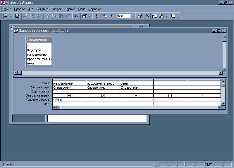
Task: Select 'продолжительн' in the Справочник field list
Action: pyautogui.click(x=39, y=59)
